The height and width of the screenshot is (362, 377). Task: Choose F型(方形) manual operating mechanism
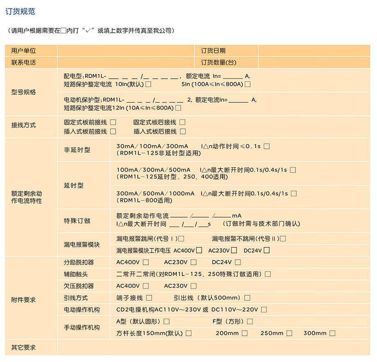tap(250, 321)
